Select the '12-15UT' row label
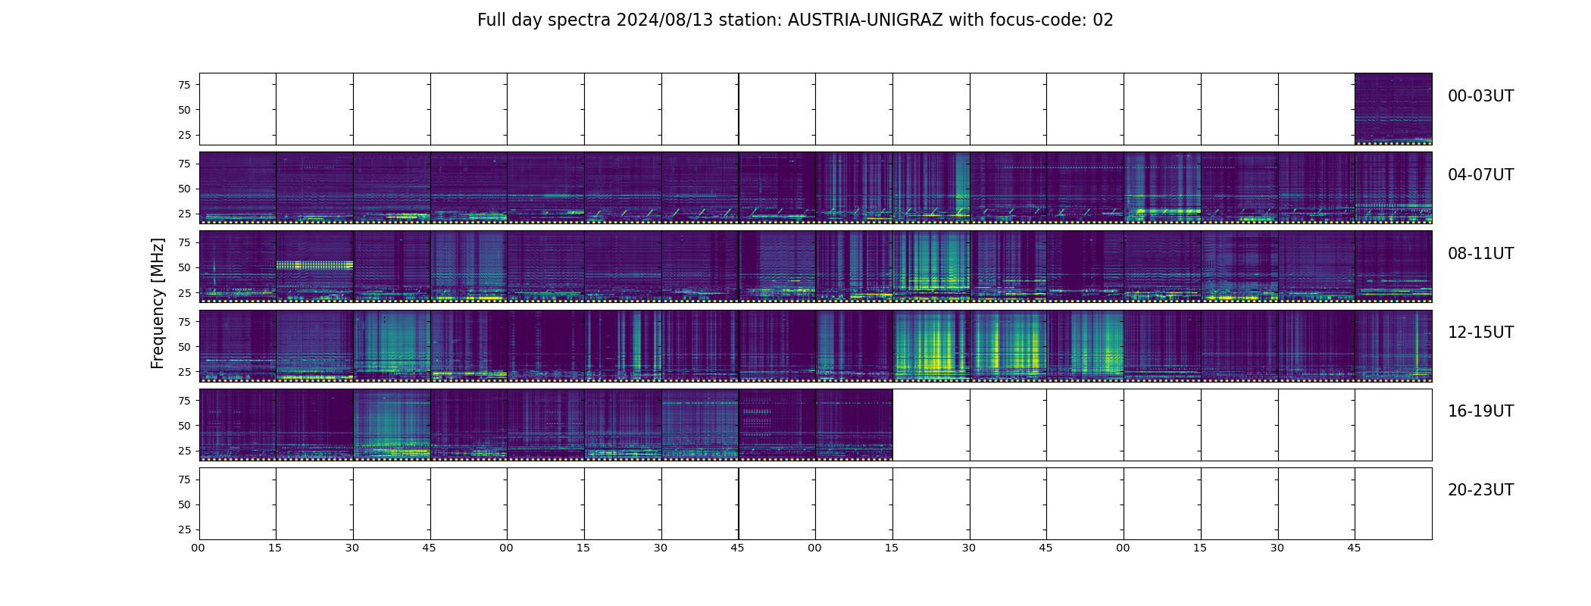This screenshot has height=606, width=1591. [x=1480, y=333]
